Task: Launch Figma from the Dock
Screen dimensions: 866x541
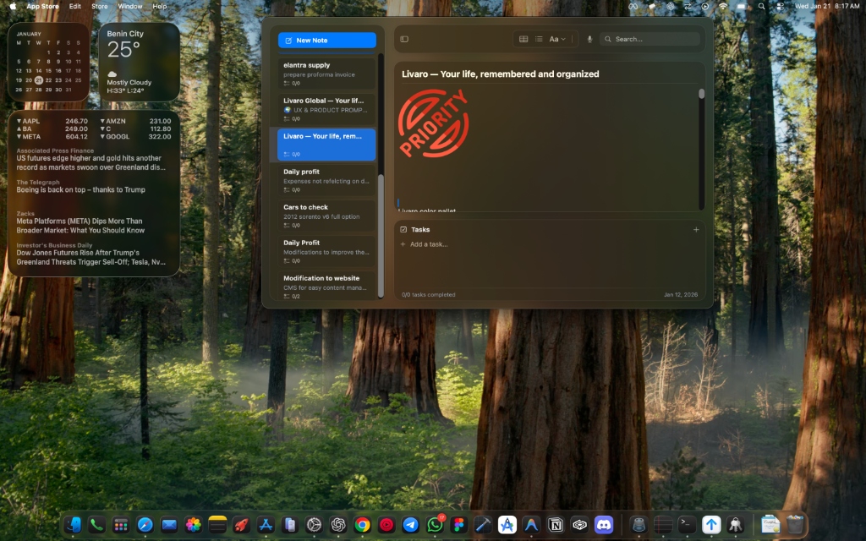Action: 458,524
